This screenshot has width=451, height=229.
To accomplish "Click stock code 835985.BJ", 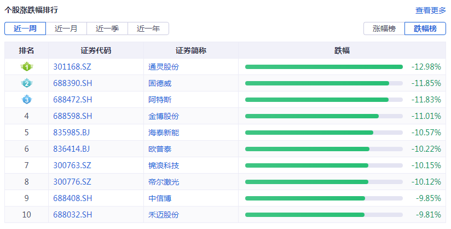I will click(72, 133).
